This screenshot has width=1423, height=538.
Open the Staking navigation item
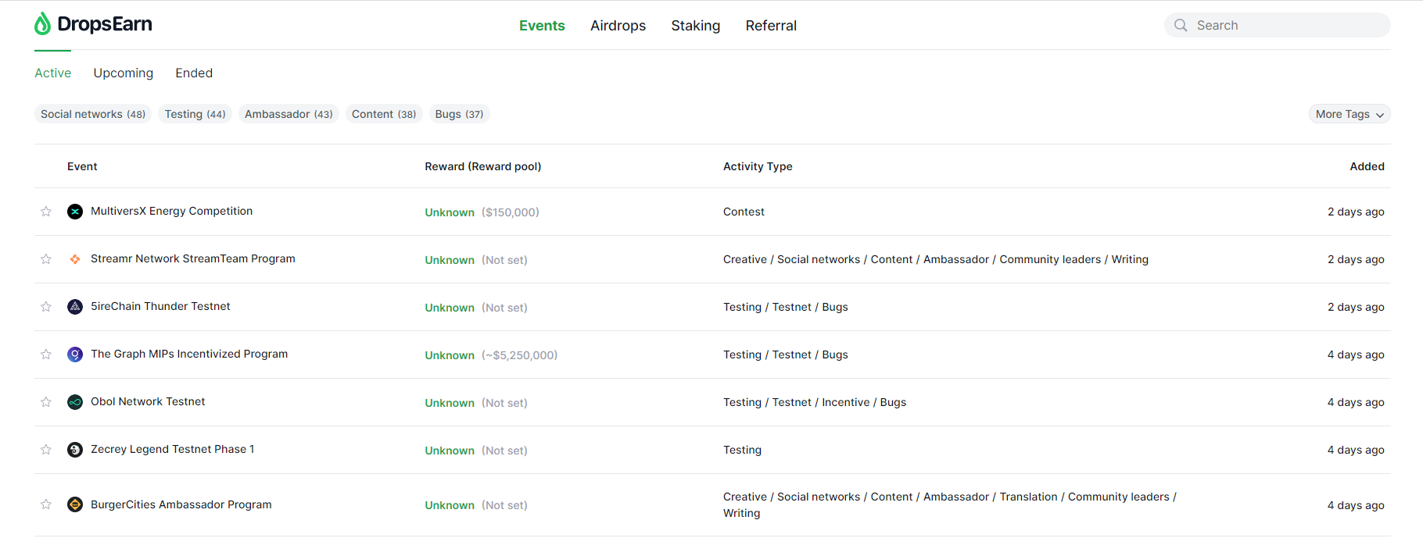pos(695,26)
